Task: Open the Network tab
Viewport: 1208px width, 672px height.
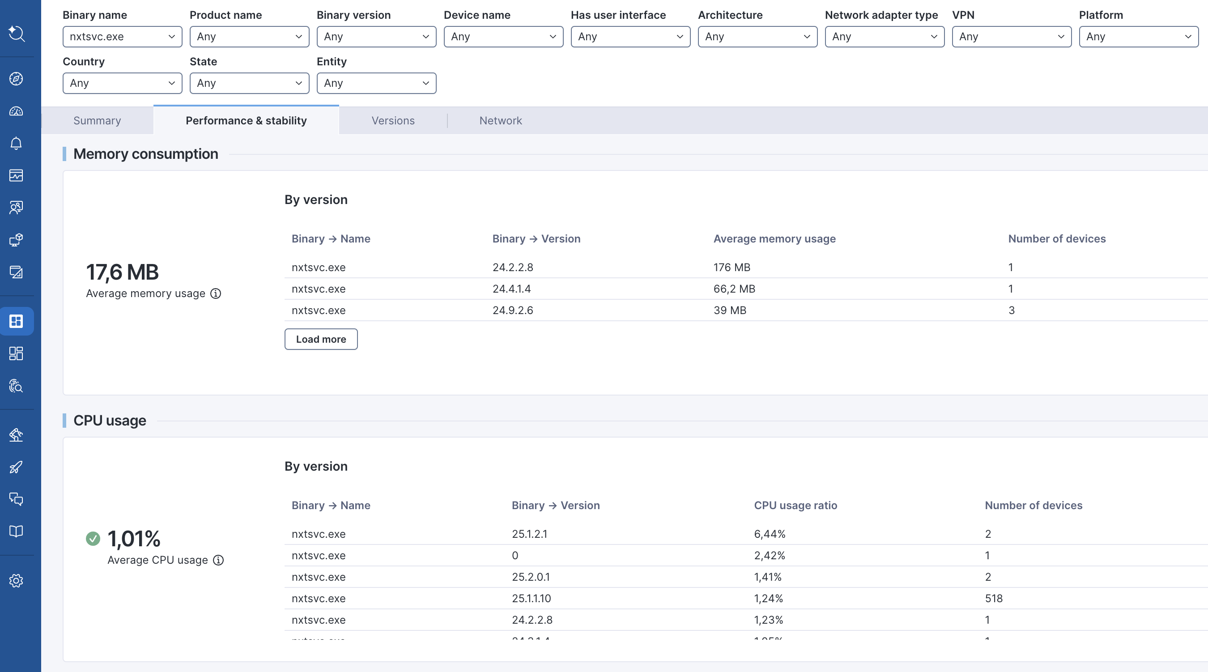Action: 500,120
